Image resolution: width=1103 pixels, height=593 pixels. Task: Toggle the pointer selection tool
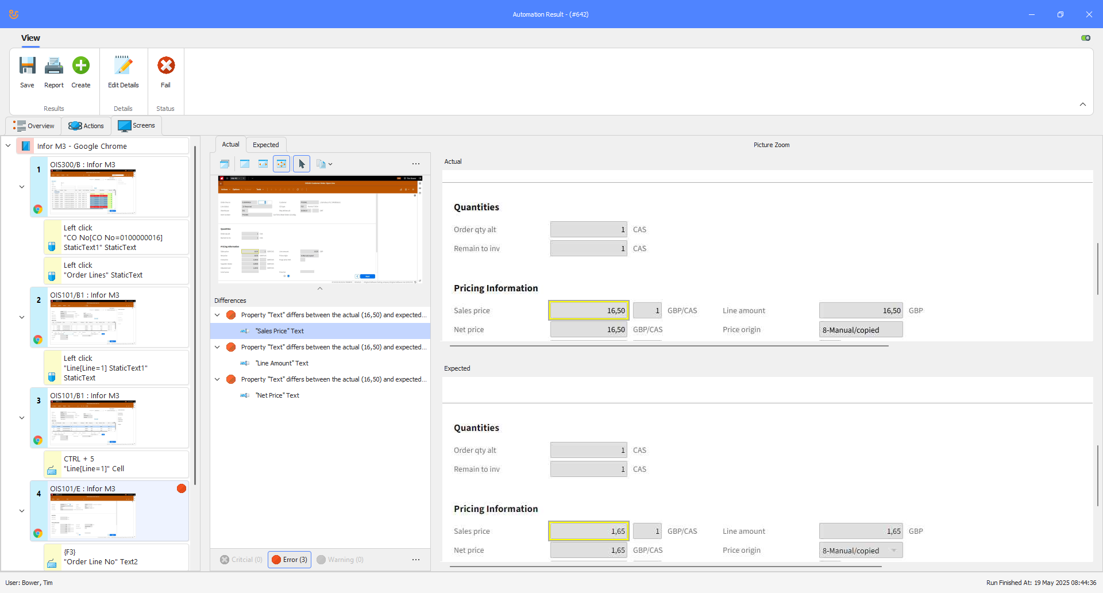tap(302, 164)
